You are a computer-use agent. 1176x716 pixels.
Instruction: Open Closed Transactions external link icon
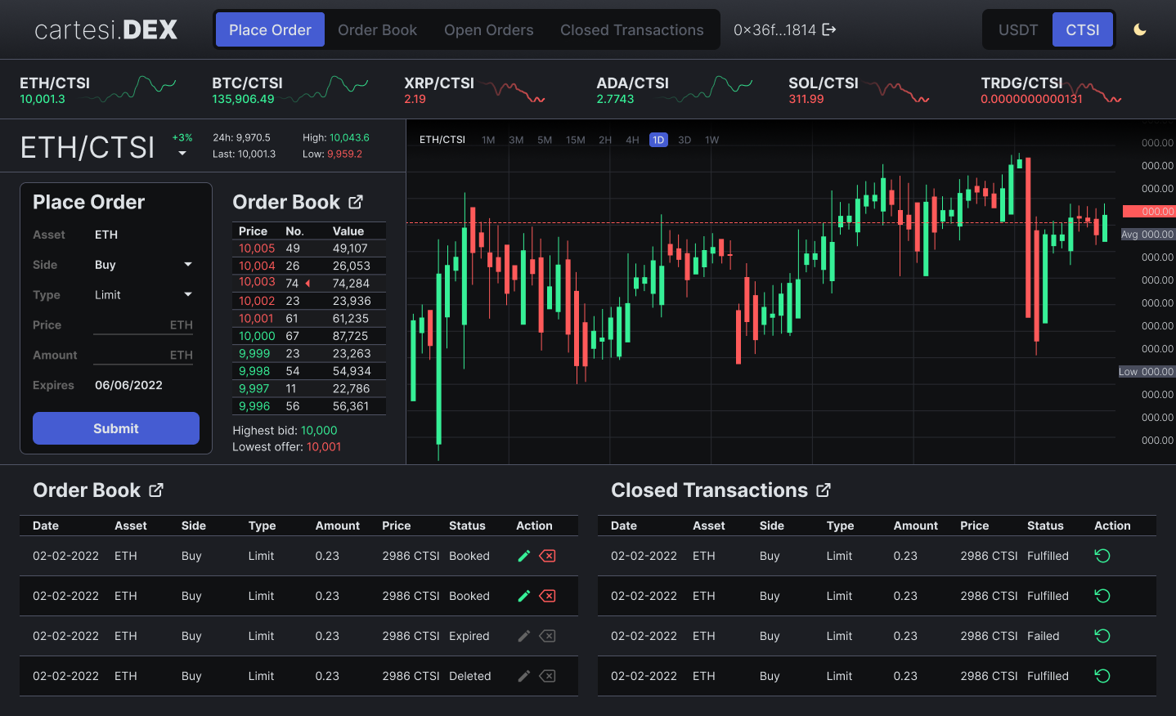tap(824, 490)
